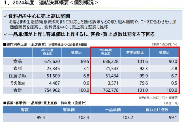Click the checkmark beside 食料品を中心に売上高は堅調
Image resolution: width=184 pixels, height=122 pixels.
click(5, 16)
